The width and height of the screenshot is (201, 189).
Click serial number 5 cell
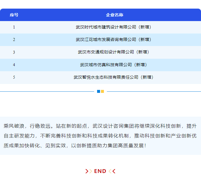tap(14, 77)
